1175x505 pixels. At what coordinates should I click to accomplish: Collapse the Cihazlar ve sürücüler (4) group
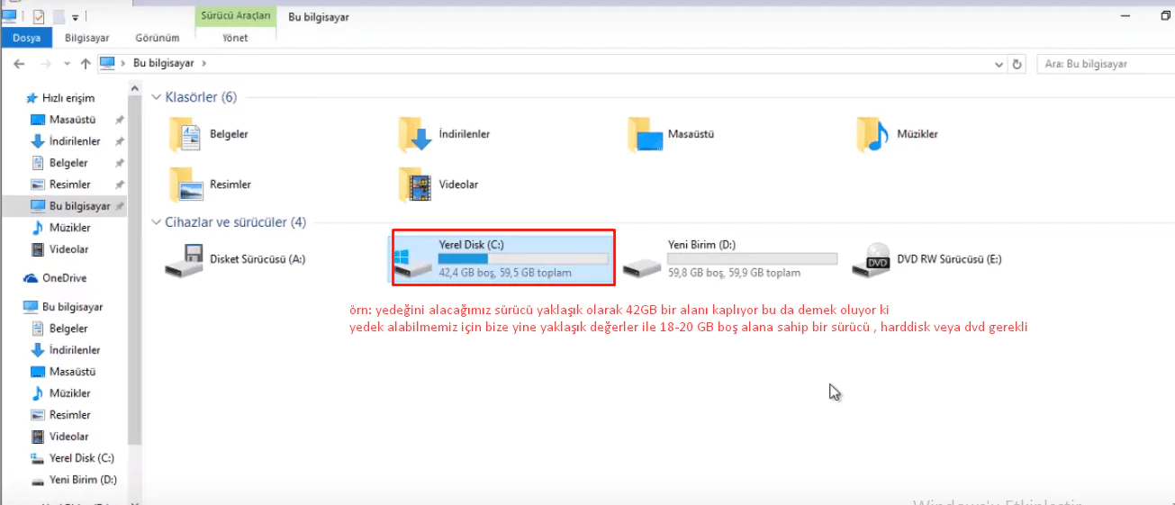pyautogui.click(x=157, y=221)
